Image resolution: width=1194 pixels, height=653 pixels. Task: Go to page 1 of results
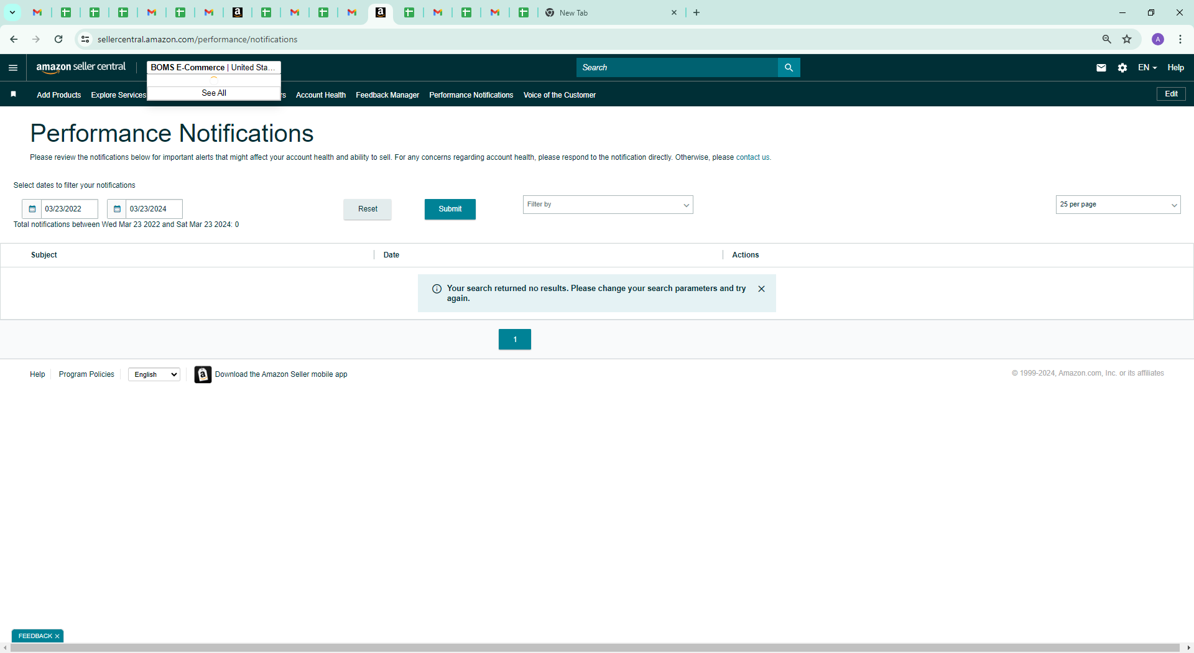(515, 340)
